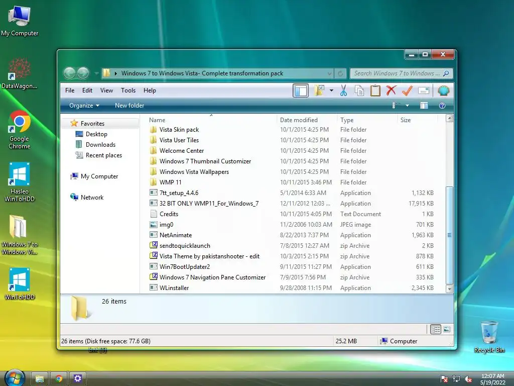
Task: Click the breadcrumb arrow before folder name
Action: tap(116, 73)
